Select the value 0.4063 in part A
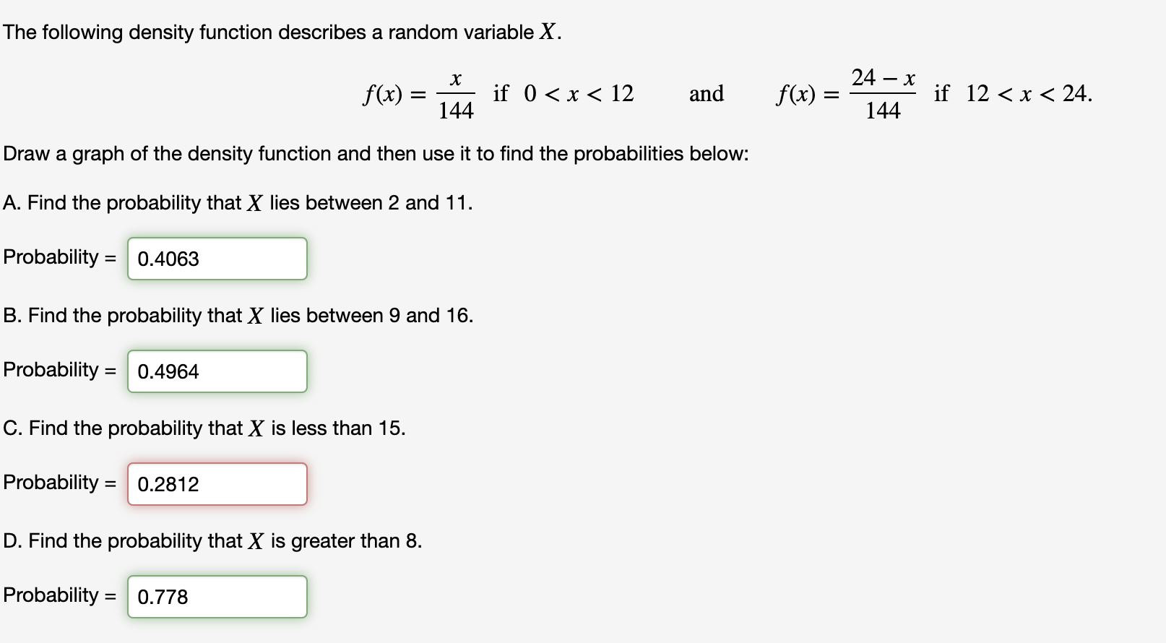The width and height of the screenshot is (1166, 643). 169,259
